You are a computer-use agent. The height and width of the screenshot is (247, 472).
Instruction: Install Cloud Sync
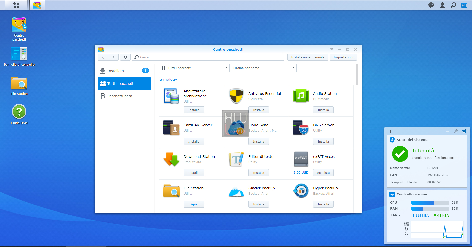click(x=259, y=142)
